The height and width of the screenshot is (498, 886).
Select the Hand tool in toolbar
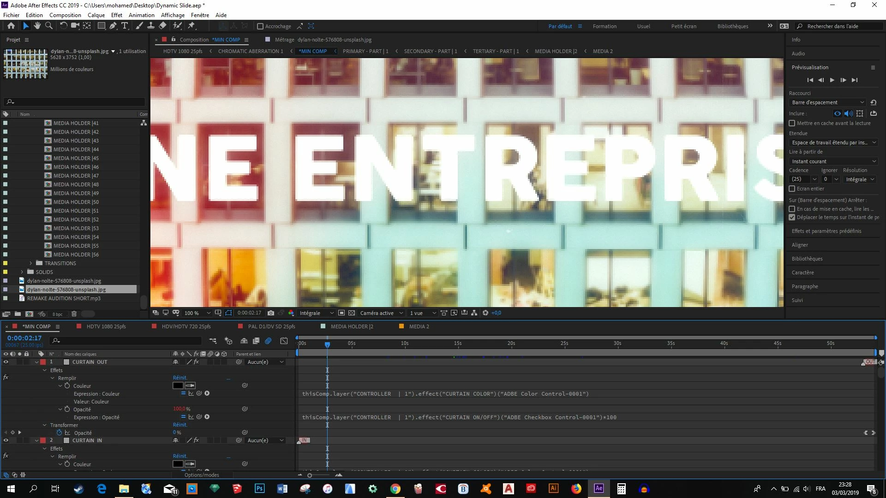click(37, 26)
